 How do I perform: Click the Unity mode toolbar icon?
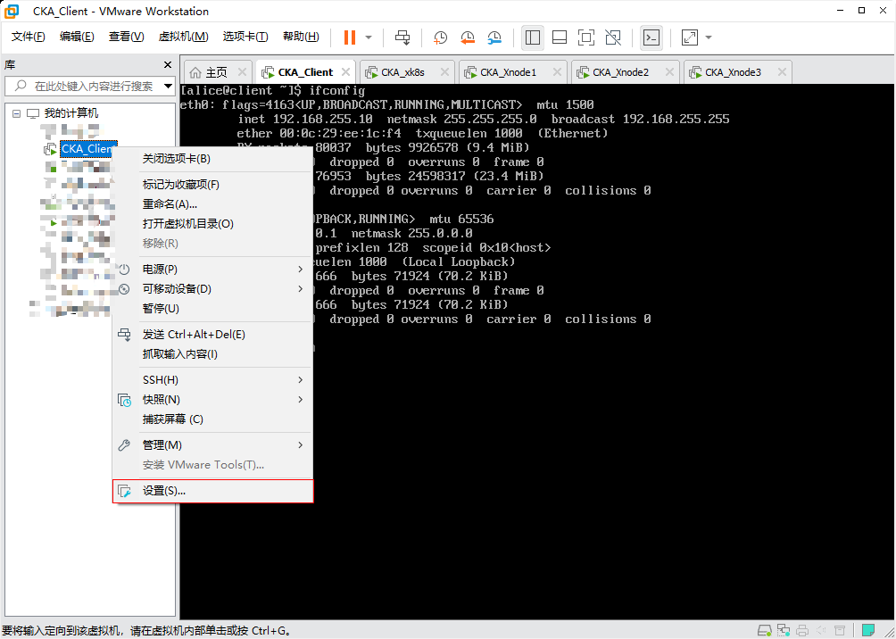[613, 37]
